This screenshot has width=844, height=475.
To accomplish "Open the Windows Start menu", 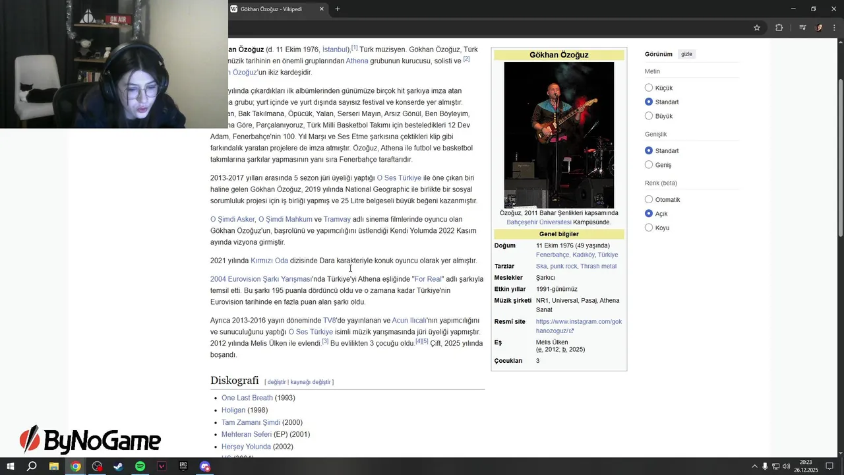I will [x=10, y=466].
